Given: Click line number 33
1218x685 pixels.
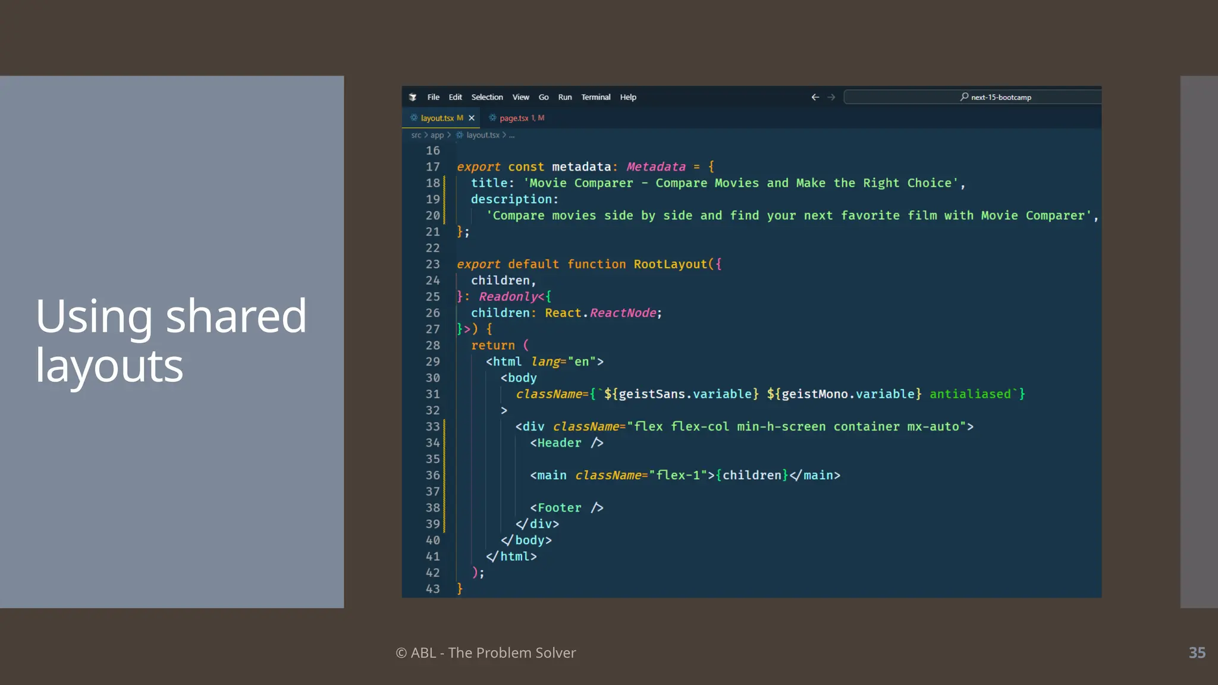Looking at the screenshot, I should click(x=432, y=426).
